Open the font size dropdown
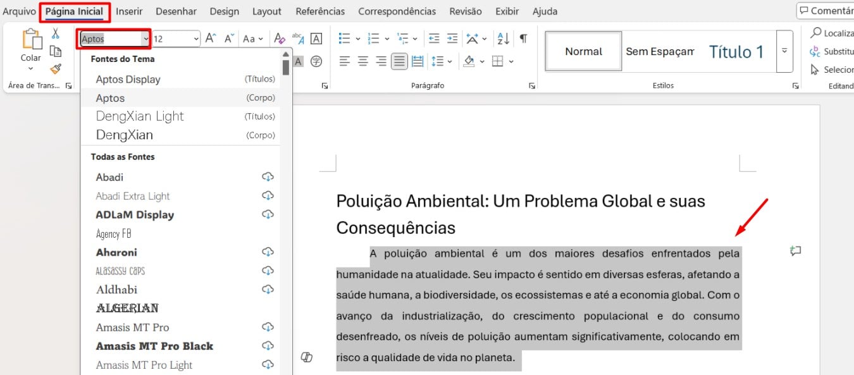 pyautogui.click(x=196, y=39)
